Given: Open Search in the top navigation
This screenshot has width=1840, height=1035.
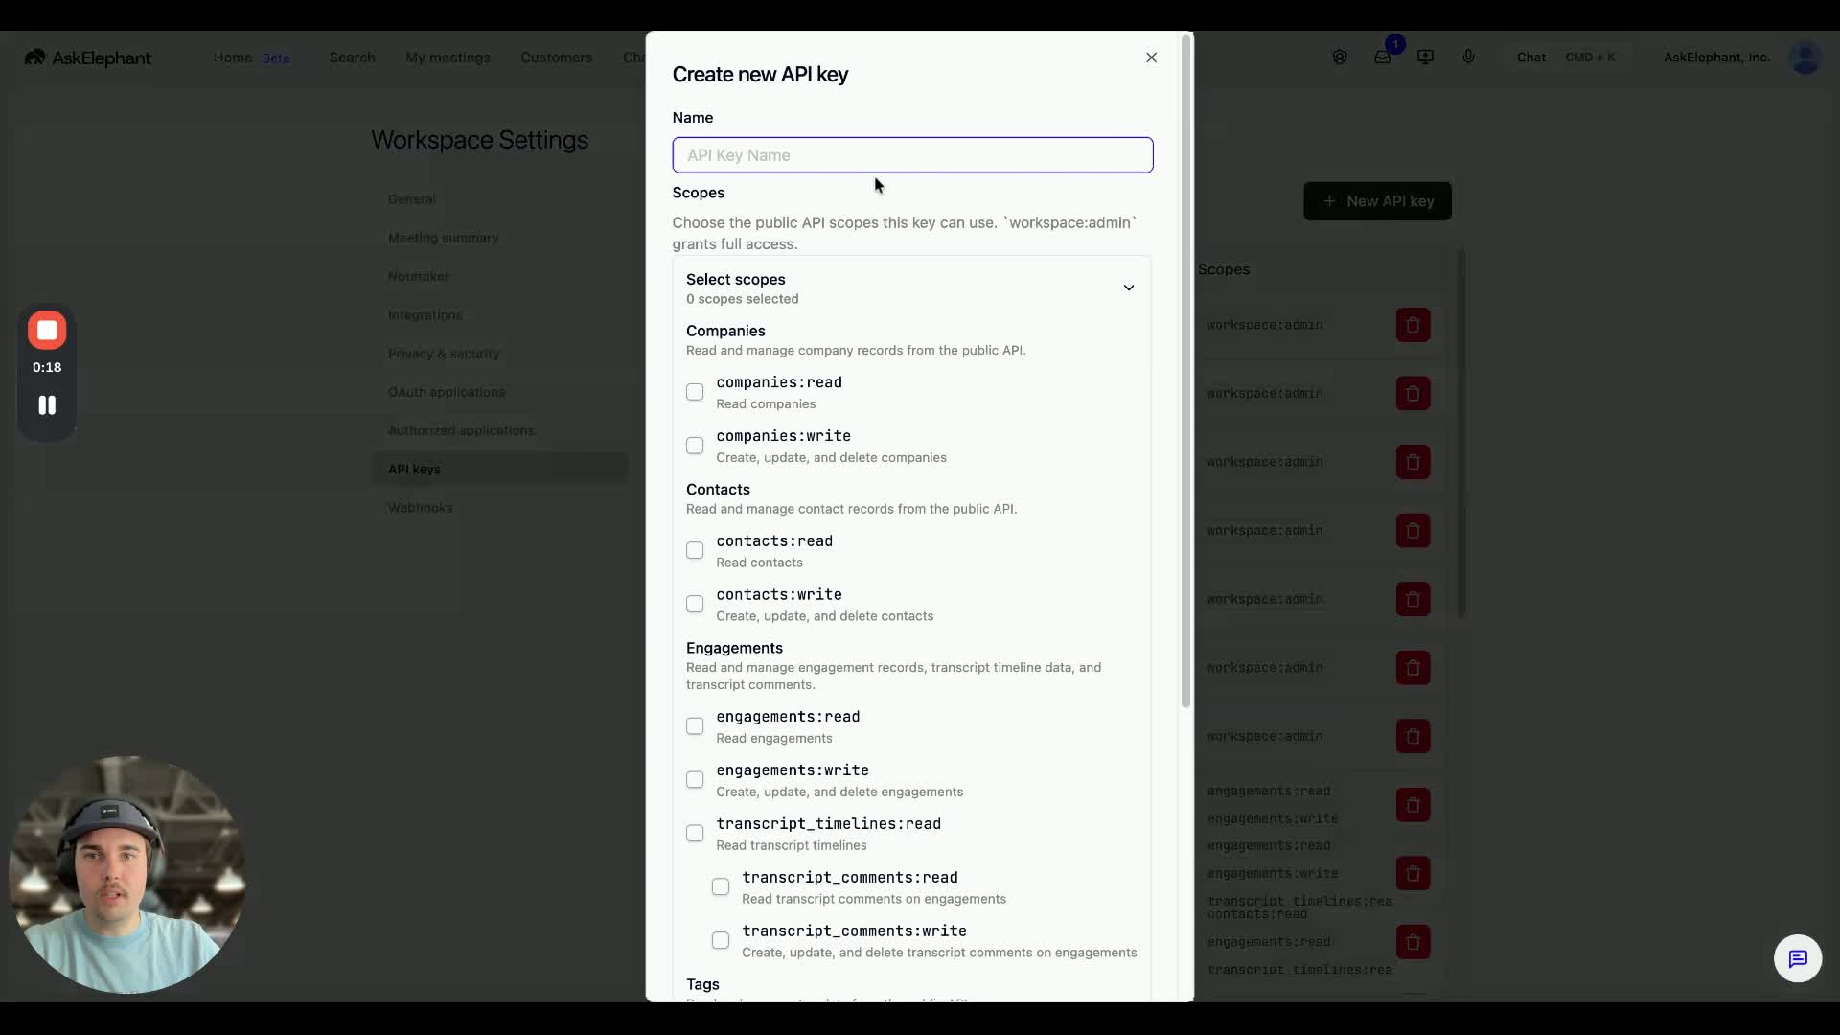Looking at the screenshot, I should [353, 57].
